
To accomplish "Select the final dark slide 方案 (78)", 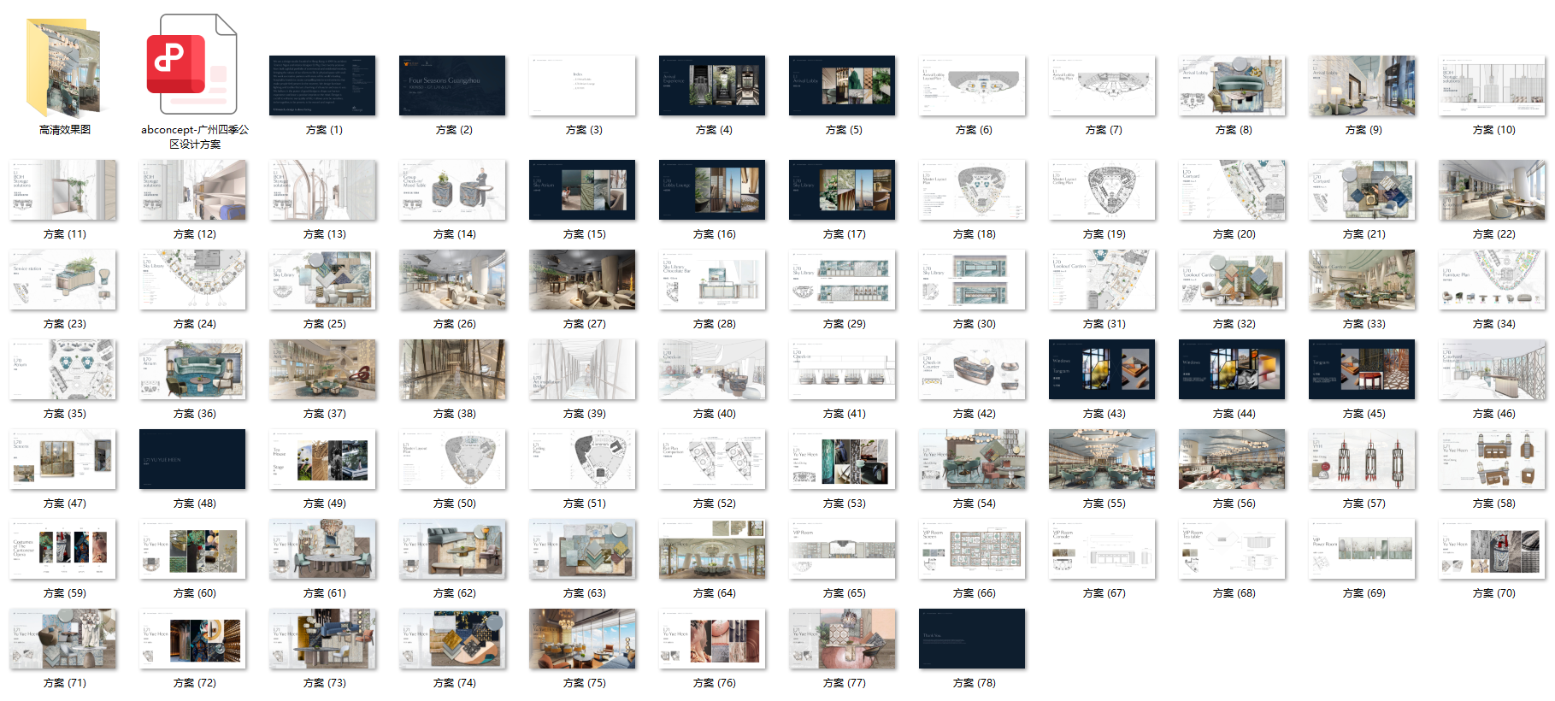I will (972, 639).
